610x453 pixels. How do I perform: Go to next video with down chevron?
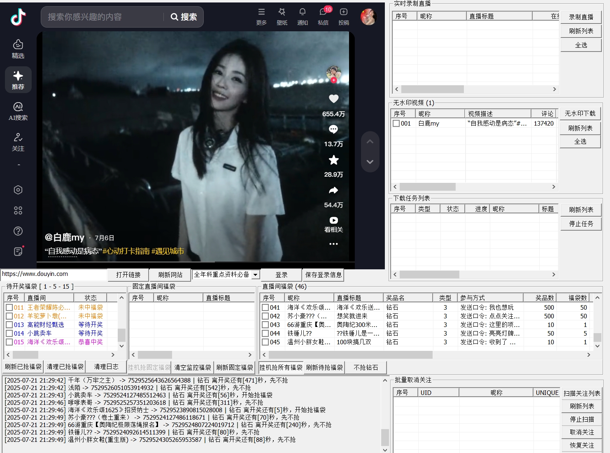370,162
